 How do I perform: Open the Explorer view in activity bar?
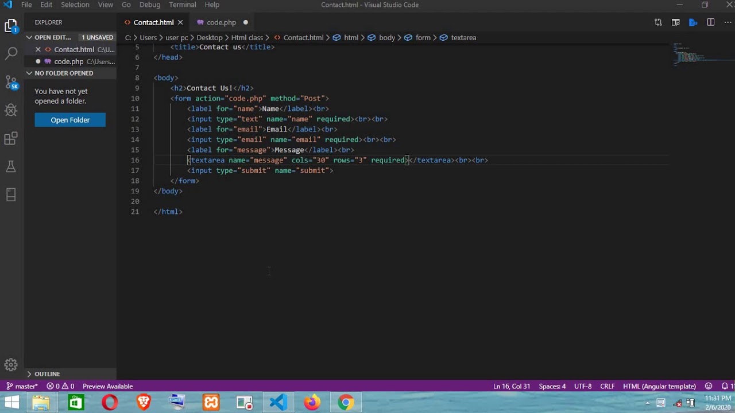11,26
